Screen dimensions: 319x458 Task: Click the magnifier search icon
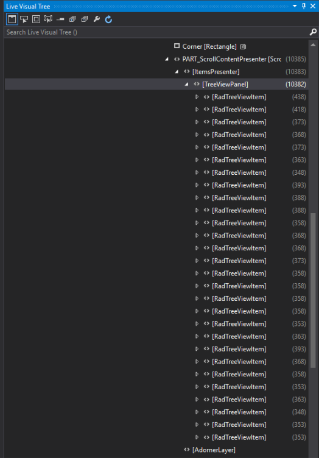click(x=313, y=32)
